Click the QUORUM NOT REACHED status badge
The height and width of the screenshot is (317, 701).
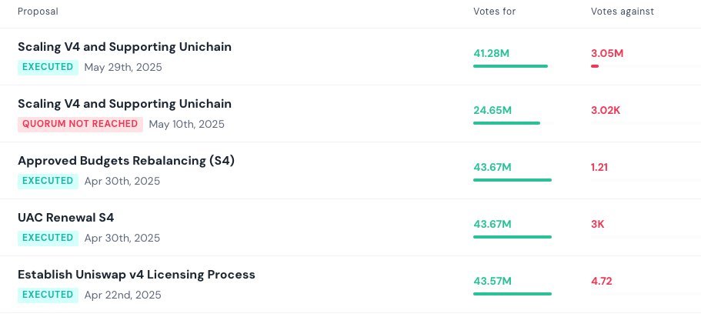[x=80, y=124]
